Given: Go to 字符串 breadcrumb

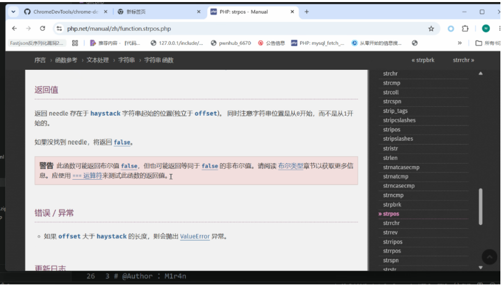Looking at the screenshot, I should pyautogui.click(x=127, y=60).
